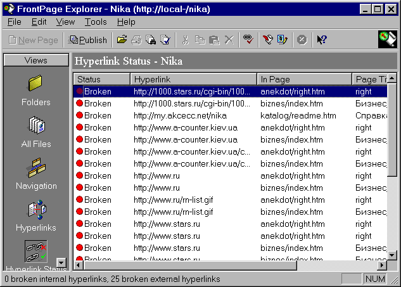This screenshot has height=287, width=401.
Task: Open a FrontPage web via folder icon
Action: pos(122,40)
